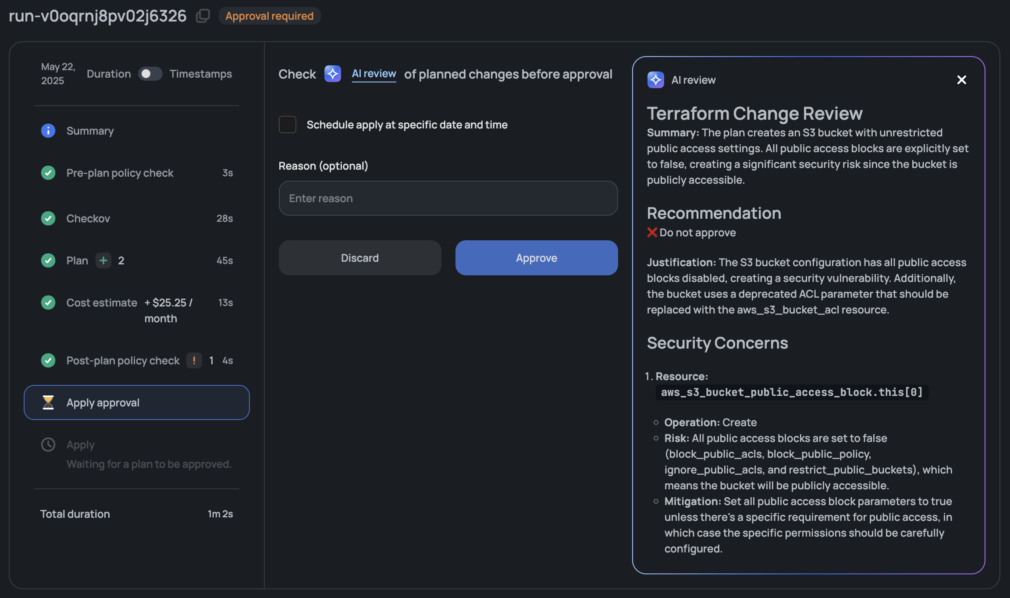
Task: Select the Apply approval step
Action: point(137,402)
